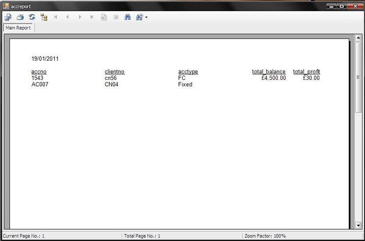Click the clientno column header
Image resolution: width=365 pixels, height=241 pixels.
(x=115, y=71)
